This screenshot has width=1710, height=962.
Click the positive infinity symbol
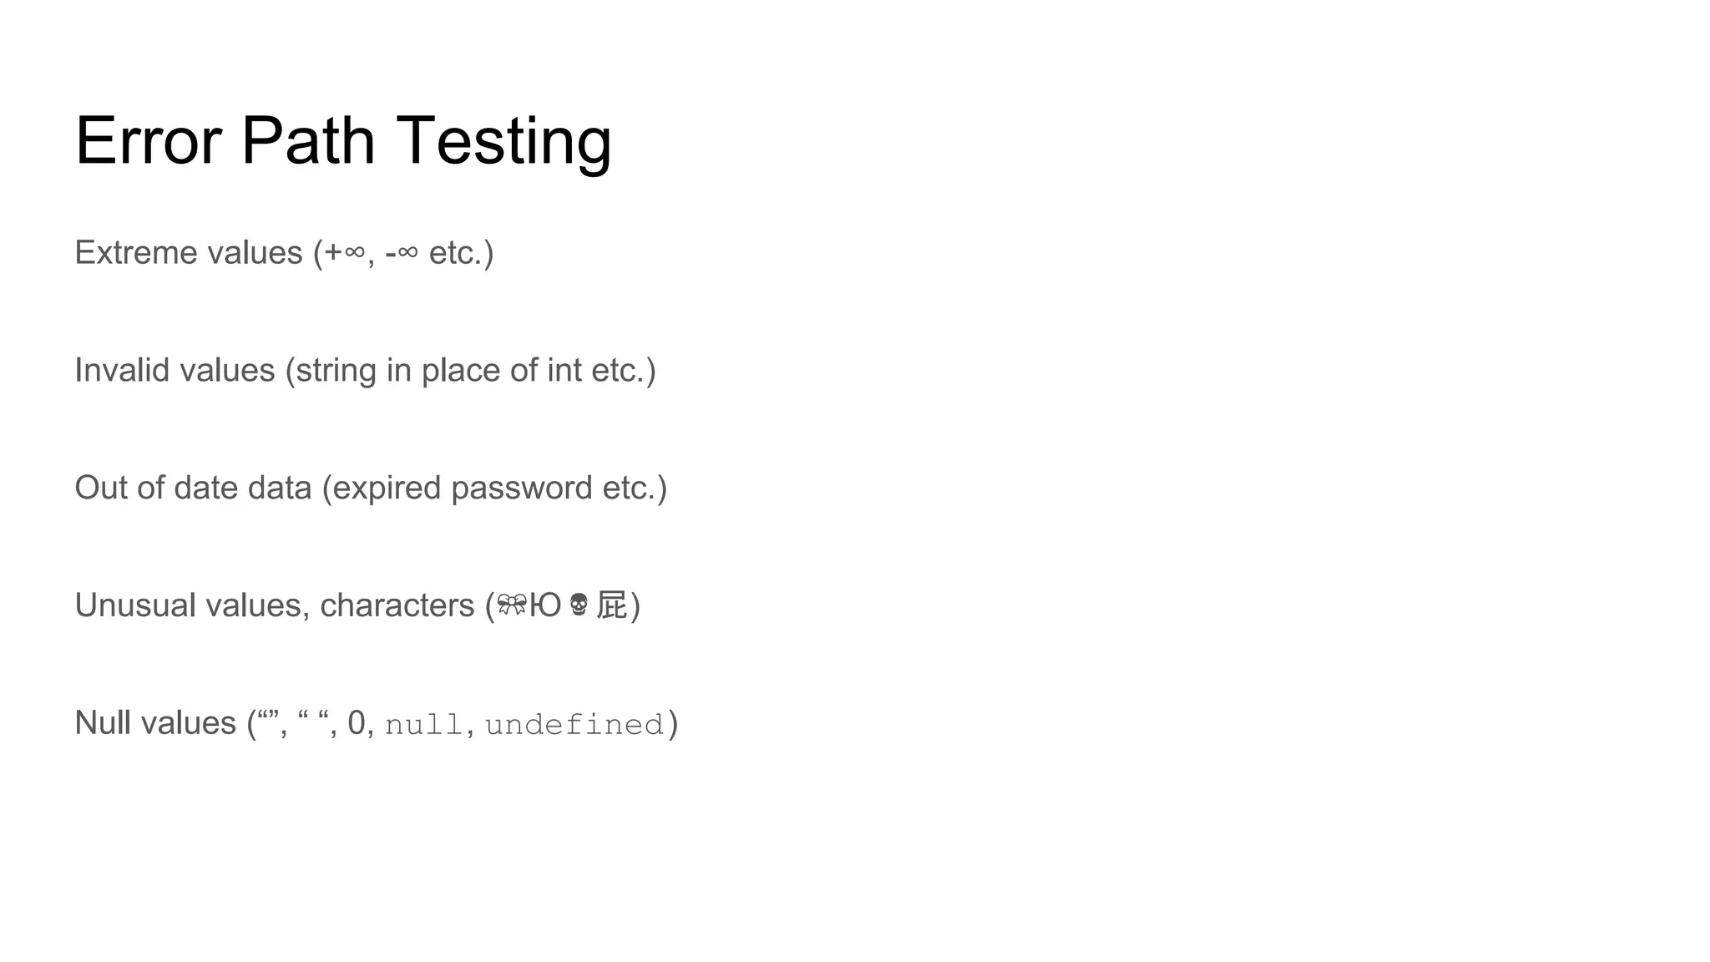point(354,252)
